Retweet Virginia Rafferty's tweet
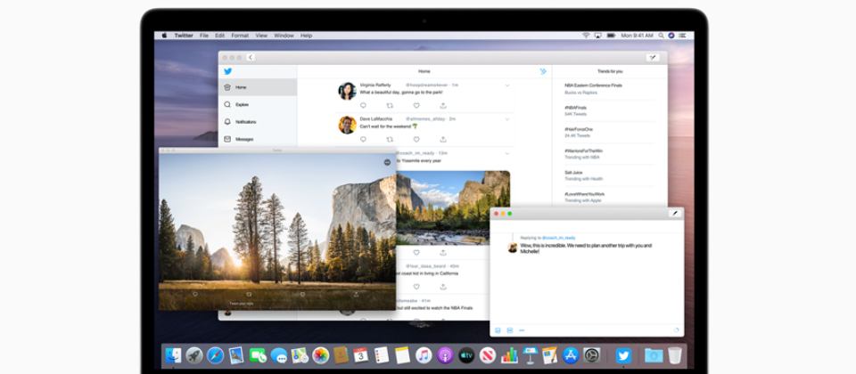Screen dimensions: 856x374 [x=390, y=106]
